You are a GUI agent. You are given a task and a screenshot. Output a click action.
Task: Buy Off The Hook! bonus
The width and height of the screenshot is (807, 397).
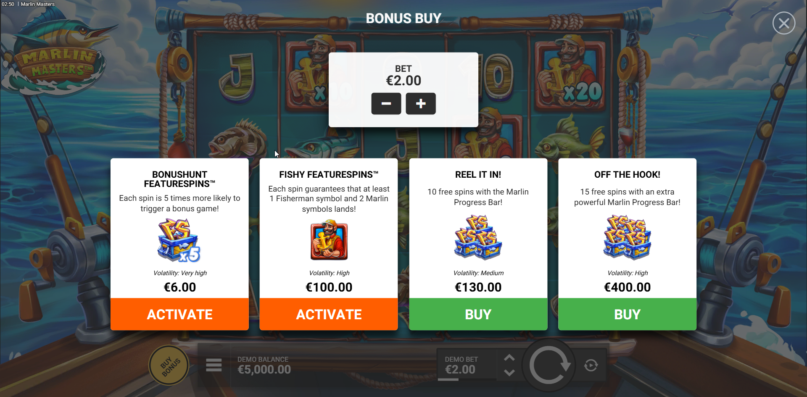click(627, 314)
